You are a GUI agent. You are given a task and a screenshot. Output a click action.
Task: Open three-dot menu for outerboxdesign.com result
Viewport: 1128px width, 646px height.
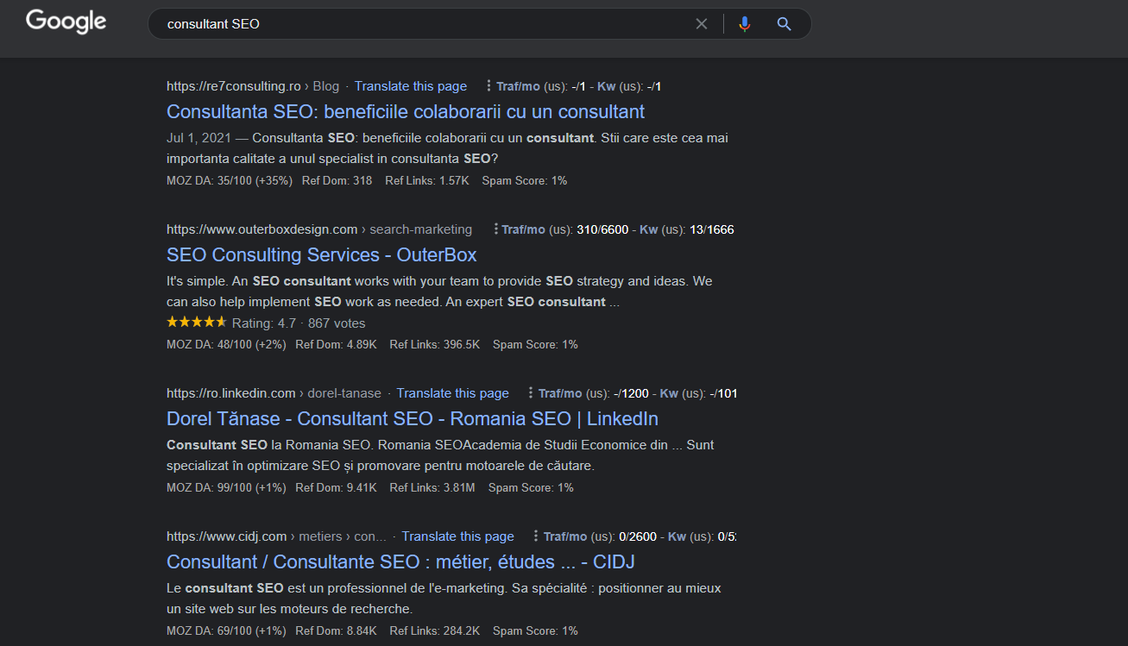[495, 229]
